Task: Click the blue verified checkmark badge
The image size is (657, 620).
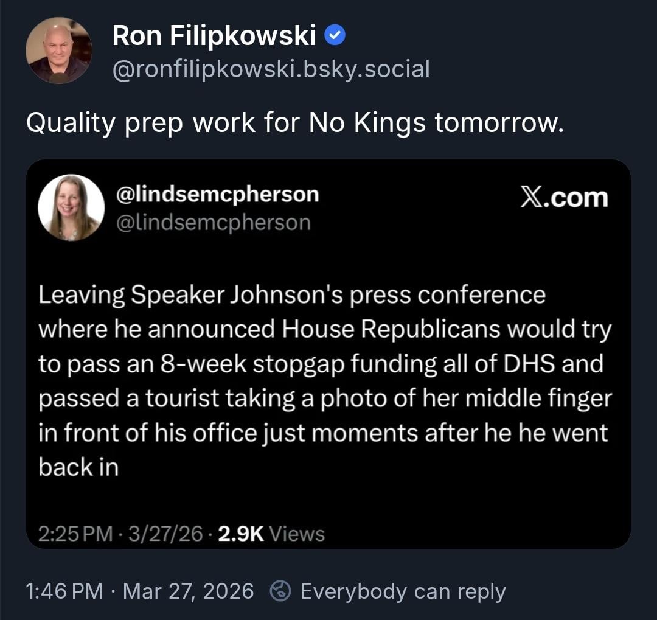Action: [x=335, y=37]
